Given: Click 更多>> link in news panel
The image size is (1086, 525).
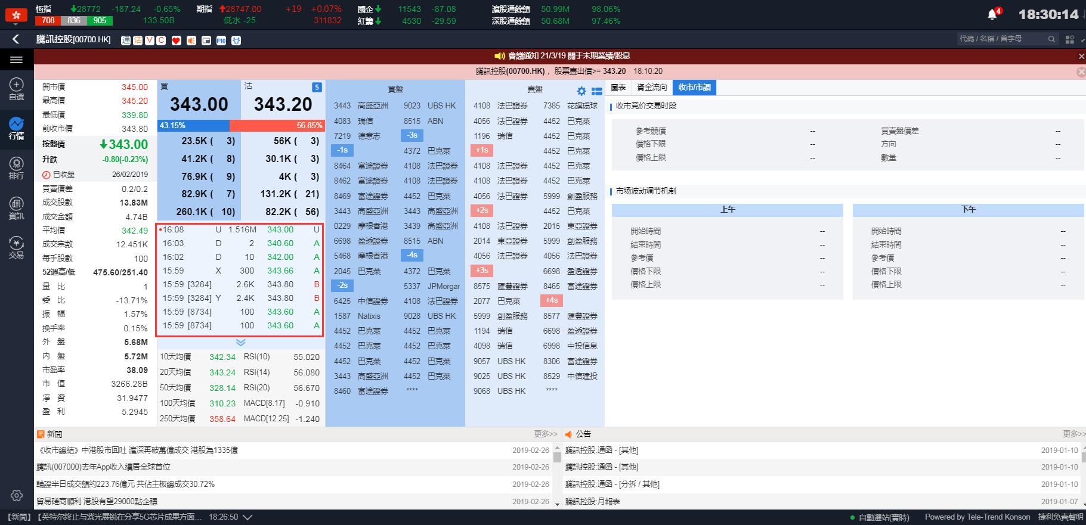Looking at the screenshot, I should tap(545, 434).
